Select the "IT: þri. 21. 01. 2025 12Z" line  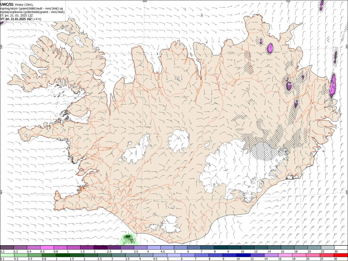click(17, 15)
